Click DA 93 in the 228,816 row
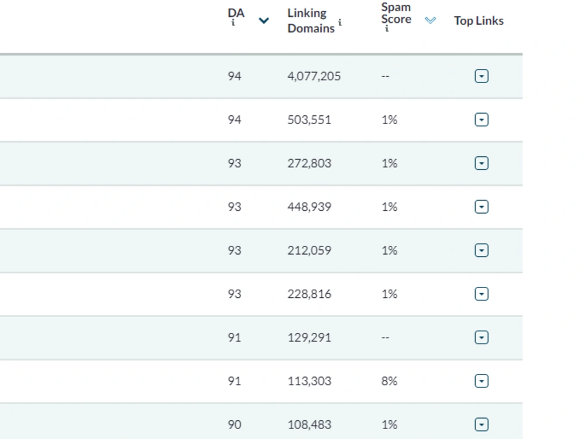The image size is (585, 439). pyautogui.click(x=235, y=294)
